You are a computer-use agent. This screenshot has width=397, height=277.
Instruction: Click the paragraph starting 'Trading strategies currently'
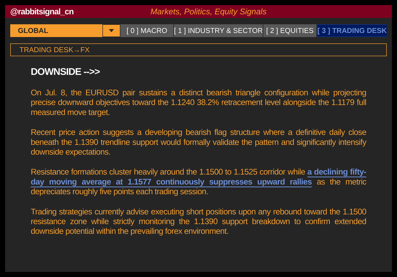[198, 221]
